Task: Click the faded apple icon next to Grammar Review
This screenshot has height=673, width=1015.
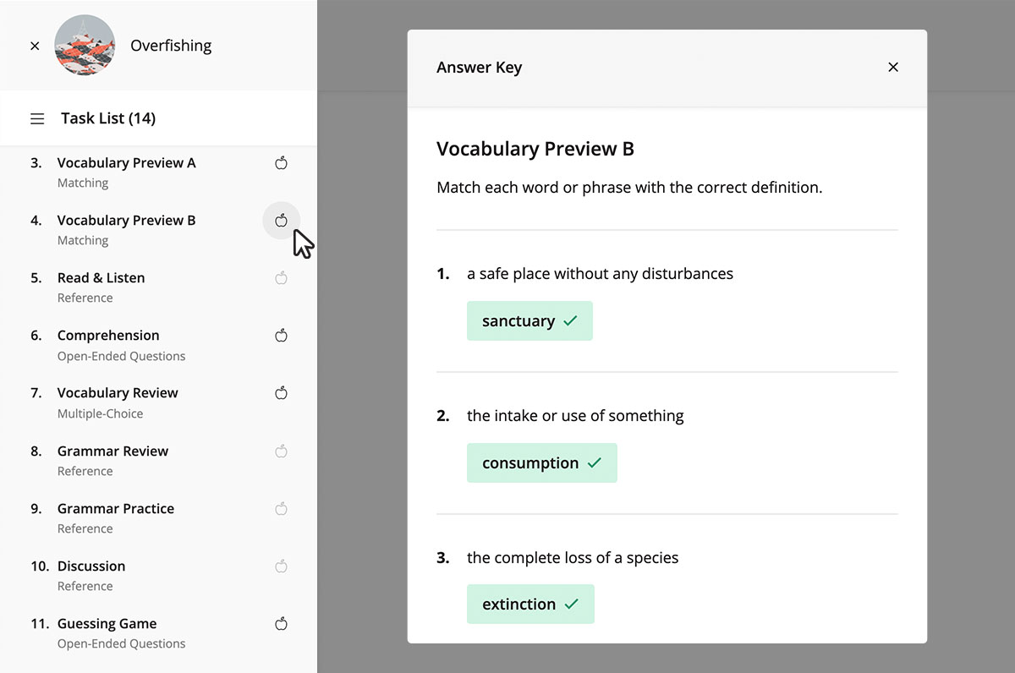Action: tap(282, 451)
